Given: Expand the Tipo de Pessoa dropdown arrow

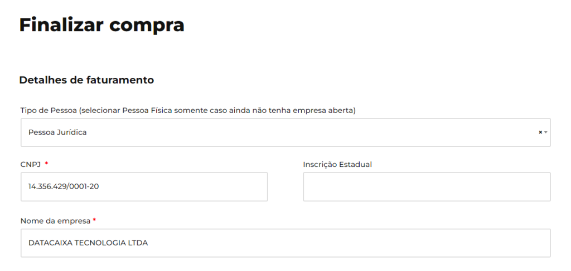Looking at the screenshot, I should coord(546,132).
